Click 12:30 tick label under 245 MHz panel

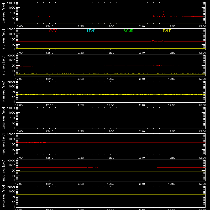[111, 27]
